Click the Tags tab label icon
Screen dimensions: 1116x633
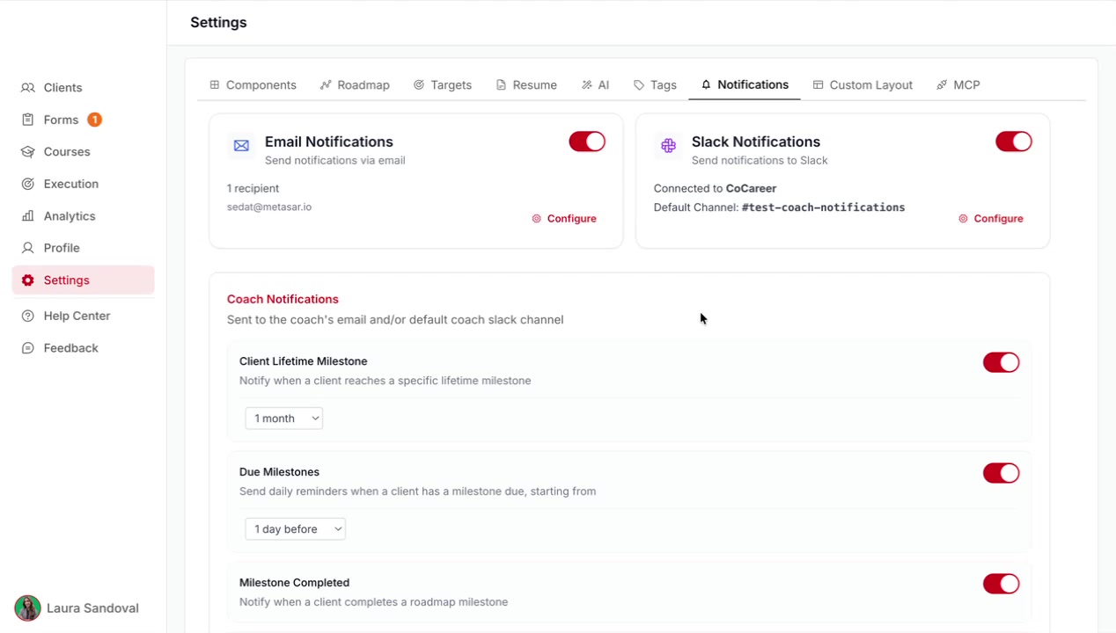[x=639, y=85]
